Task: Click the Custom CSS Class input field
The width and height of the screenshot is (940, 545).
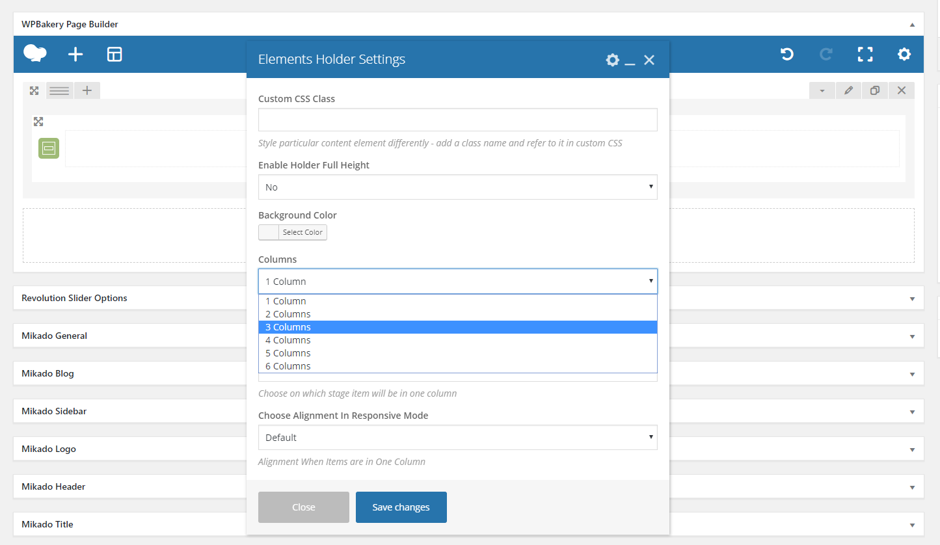Action: pos(458,120)
